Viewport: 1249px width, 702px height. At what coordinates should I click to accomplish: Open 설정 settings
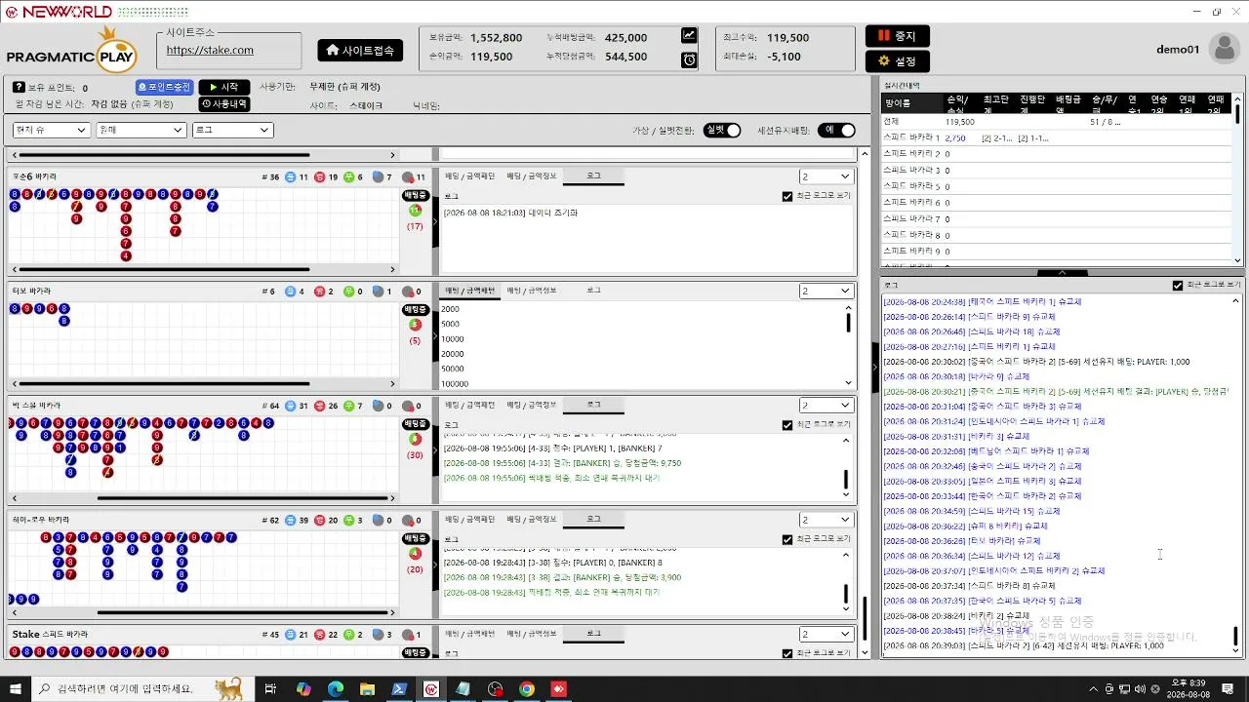click(897, 61)
